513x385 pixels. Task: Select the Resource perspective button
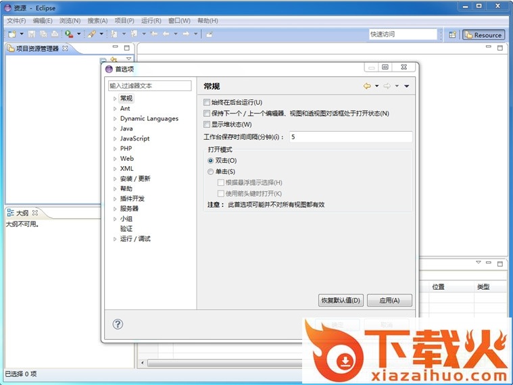click(483, 34)
